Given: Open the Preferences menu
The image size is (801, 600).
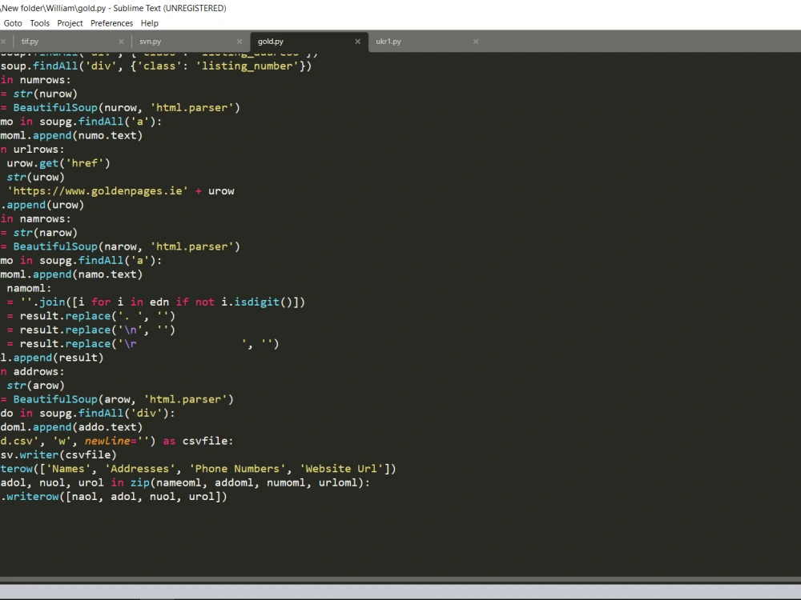Looking at the screenshot, I should tap(111, 23).
